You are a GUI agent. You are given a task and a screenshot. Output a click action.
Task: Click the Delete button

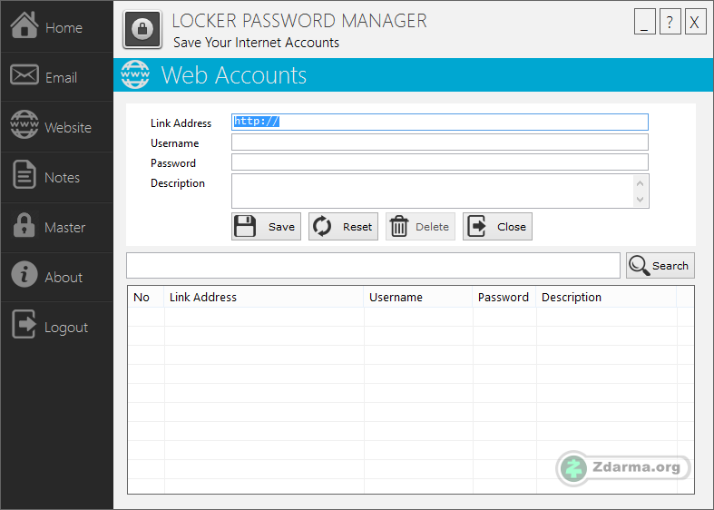tap(420, 226)
